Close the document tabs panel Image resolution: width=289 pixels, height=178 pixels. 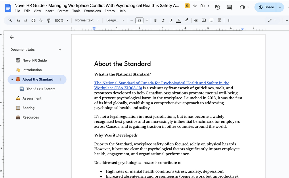click(x=12, y=37)
